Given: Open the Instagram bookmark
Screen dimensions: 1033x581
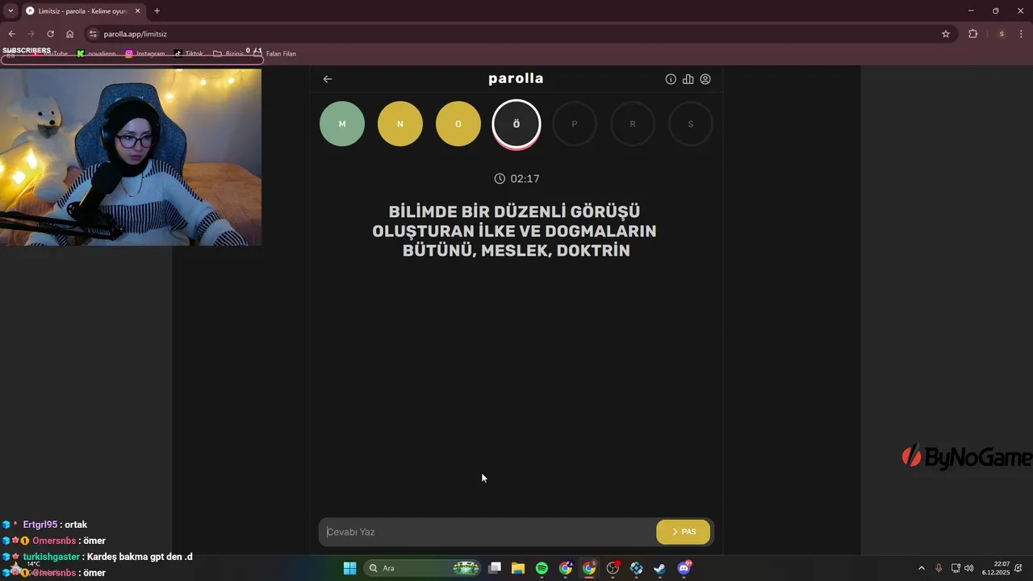Looking at the screenshot, I should pyautogui.click(x=145, y=54).
